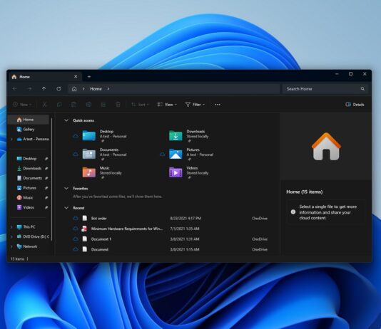
Task: Click the 15 items status bar text
Action: click(x=18, y=259)
